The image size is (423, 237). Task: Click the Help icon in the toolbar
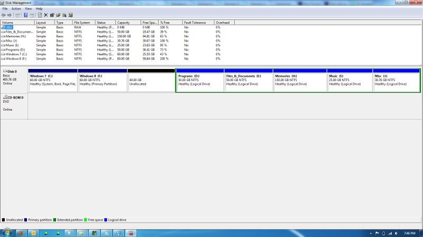point(25,15)
